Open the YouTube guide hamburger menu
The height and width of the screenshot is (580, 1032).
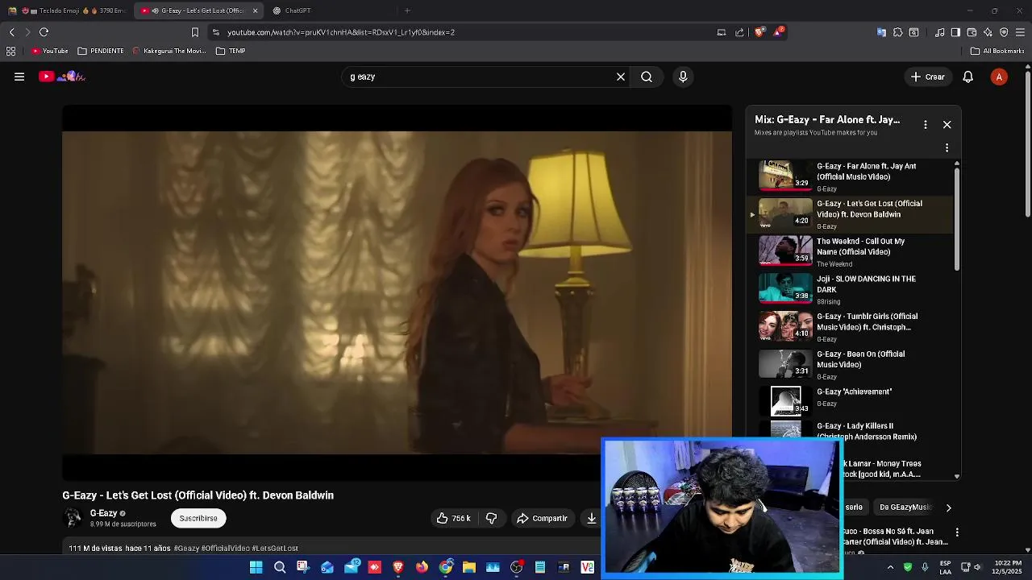click(19, 77)
